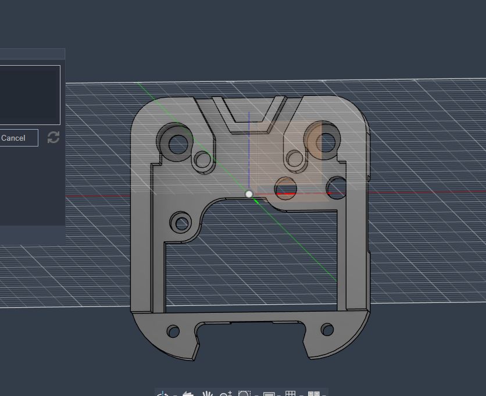486x396 pixels.
Task: Open the Viewports layout icon
Action: tap(314, 394)
